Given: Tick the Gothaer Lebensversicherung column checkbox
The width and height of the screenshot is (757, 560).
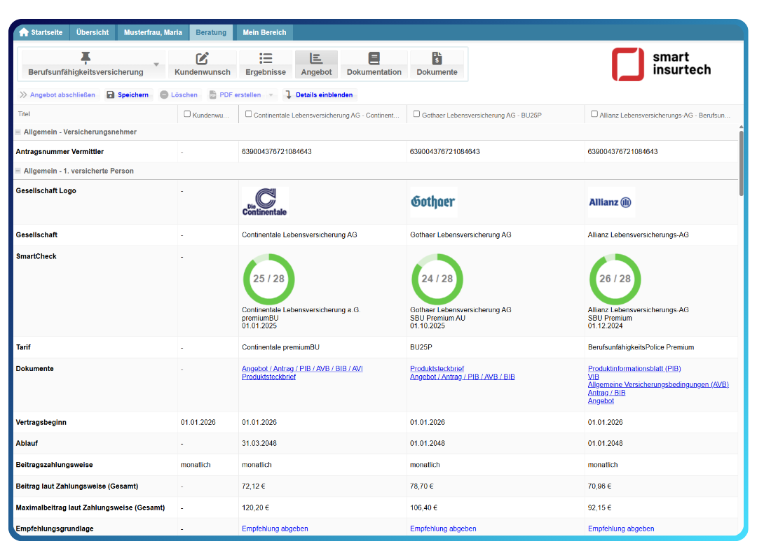Looking at the screenshot, I should click(x=416, y=114).
